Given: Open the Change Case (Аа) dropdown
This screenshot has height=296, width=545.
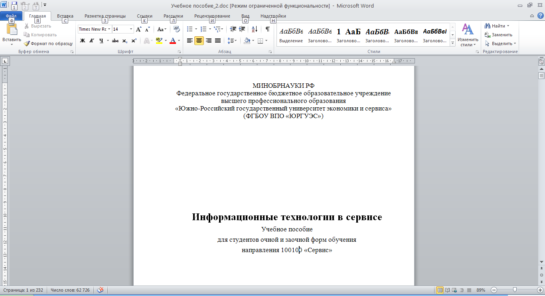Looking at the screenshot, I should (x=162, y=29).
